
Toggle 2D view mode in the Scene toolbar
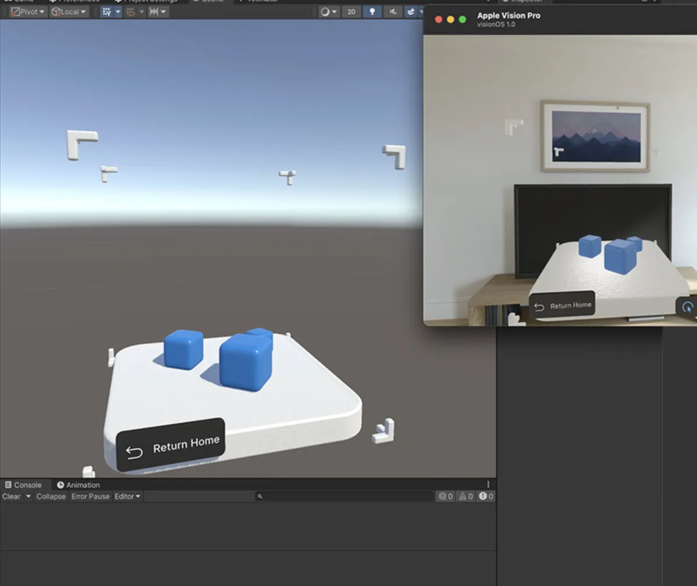coord(351,11)
